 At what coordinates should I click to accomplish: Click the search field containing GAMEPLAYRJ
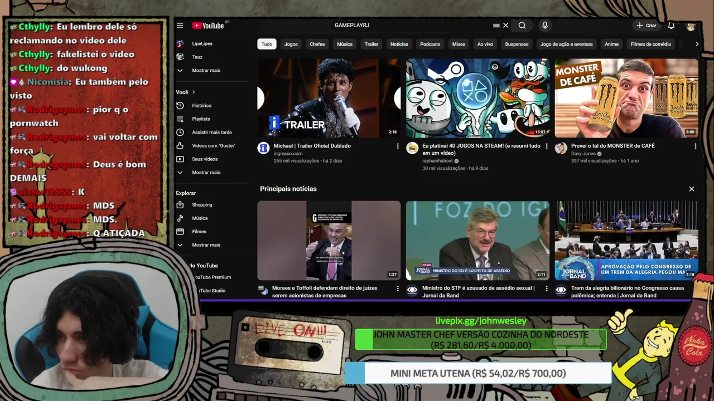tap(413, 26)
